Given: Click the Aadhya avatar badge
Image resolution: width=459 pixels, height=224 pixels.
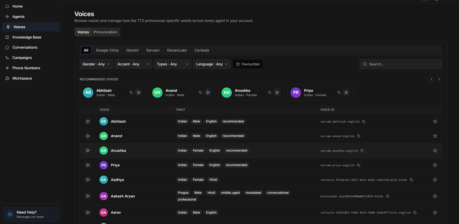Looking at the screenshot, I should pyautogui.click(x=104, y=180).
